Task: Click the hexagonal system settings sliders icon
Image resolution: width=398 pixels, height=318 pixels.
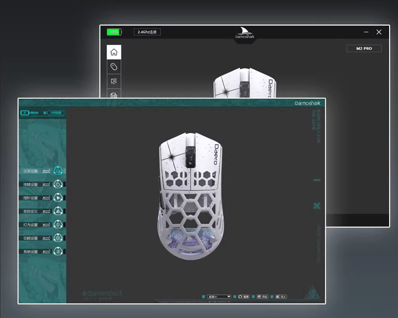Action: (58, 251)
